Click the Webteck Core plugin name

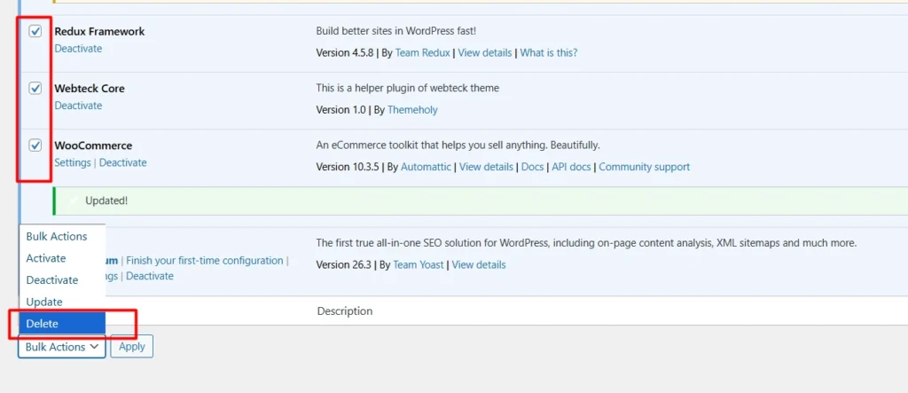[x=90, y=88]
